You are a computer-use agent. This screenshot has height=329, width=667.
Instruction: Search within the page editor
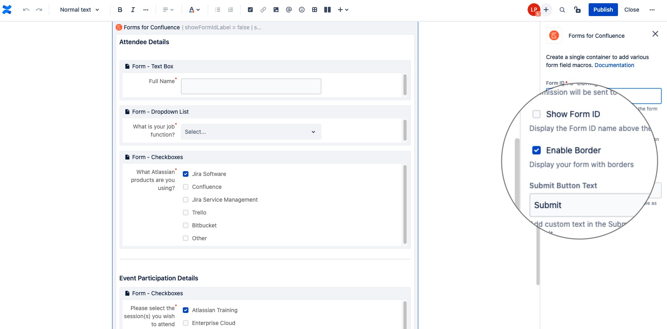562,10
